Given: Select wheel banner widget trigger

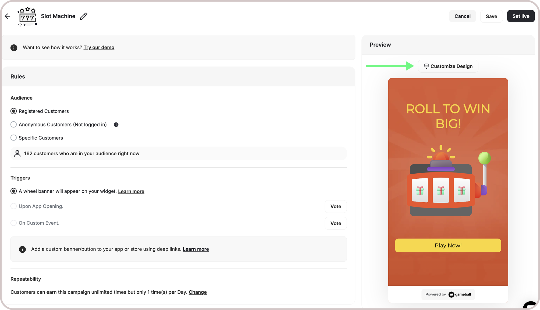Looking at the screenshot, I should [14, 191].
